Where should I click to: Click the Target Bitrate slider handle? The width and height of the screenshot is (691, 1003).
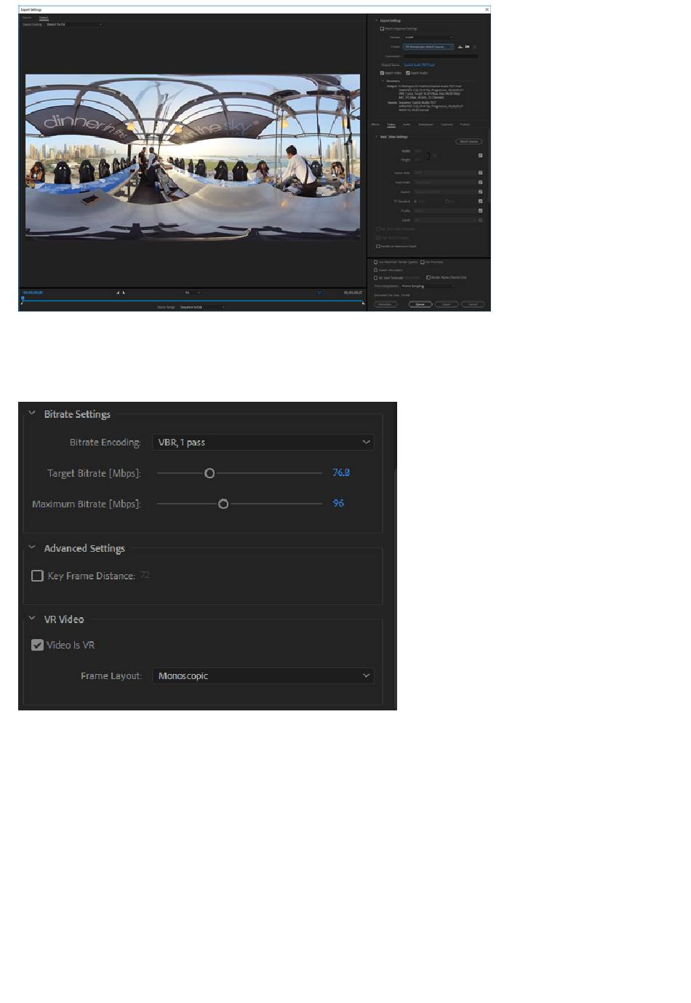point(209,473)
